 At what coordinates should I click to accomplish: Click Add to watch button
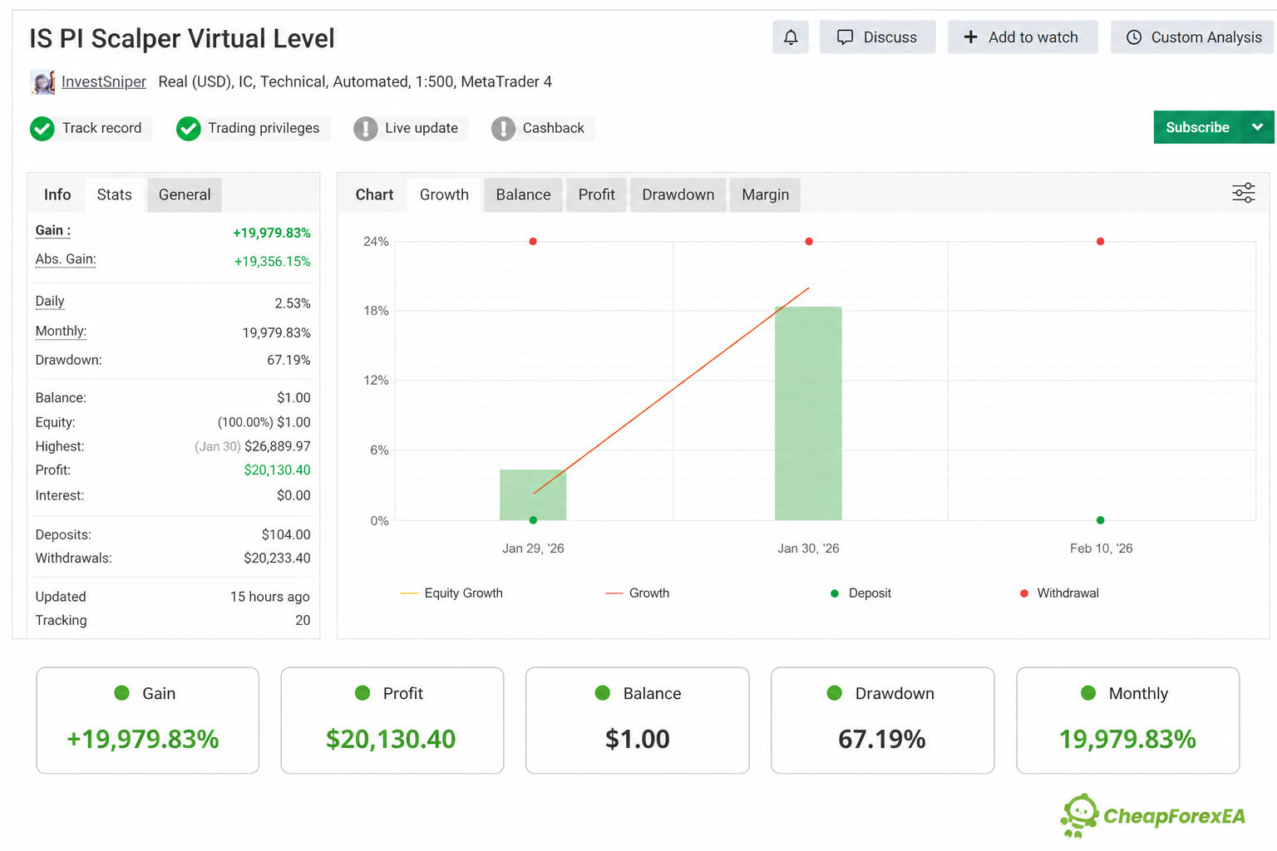[x=1023, y=37]
